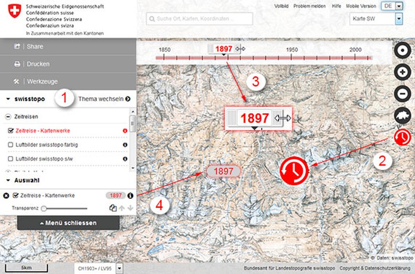Enable Luftbilder swisstopo farbig layer
The image size is (415, 274).
pyautogui.click(x=10, y=145)
